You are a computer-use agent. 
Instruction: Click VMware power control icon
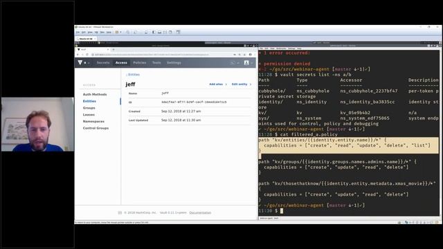[117, 33]
